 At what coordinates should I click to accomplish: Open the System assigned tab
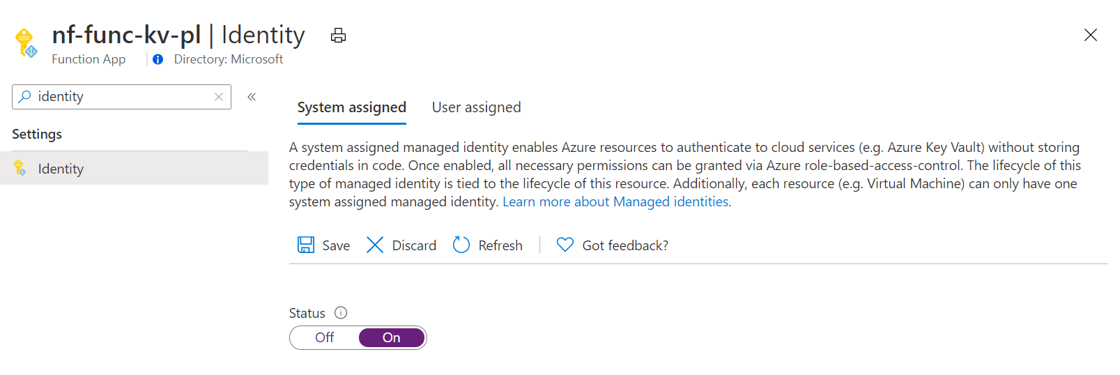point(352,107)
